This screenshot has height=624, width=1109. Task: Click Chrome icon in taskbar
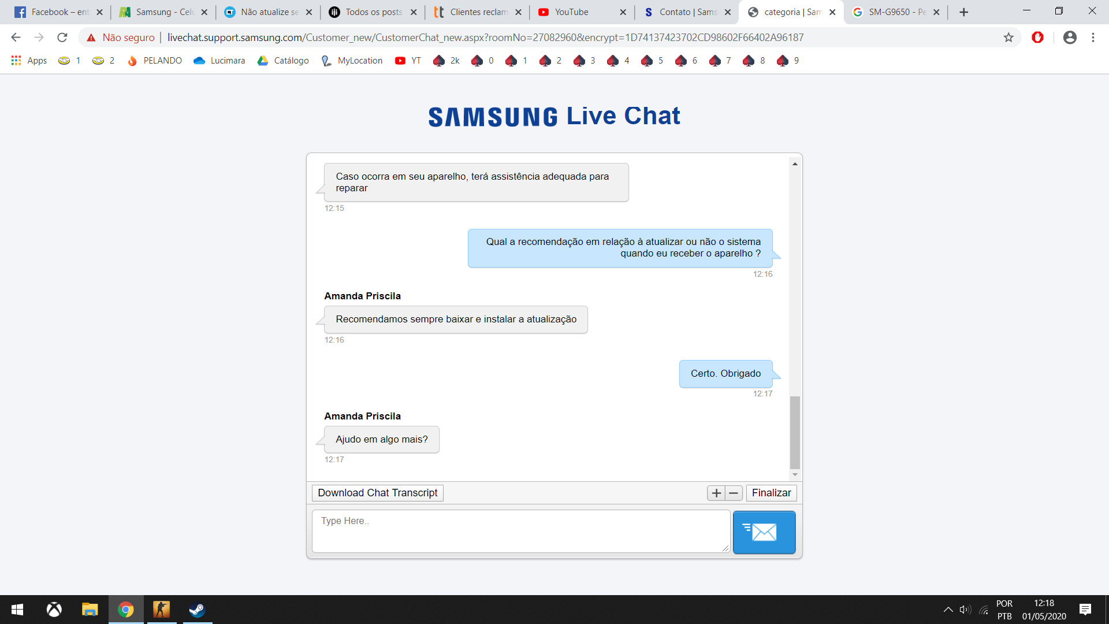pos(126,610)
